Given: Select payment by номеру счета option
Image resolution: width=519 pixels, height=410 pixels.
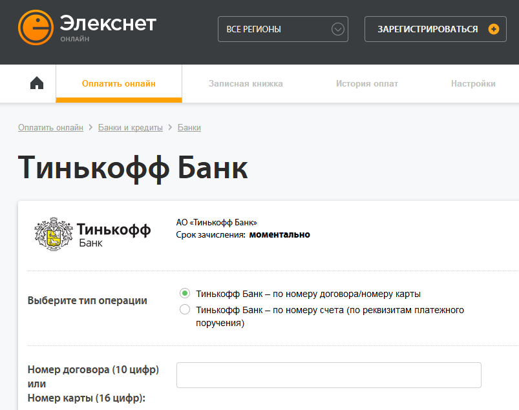Looking at the screenshot, I should coord(185,309).
